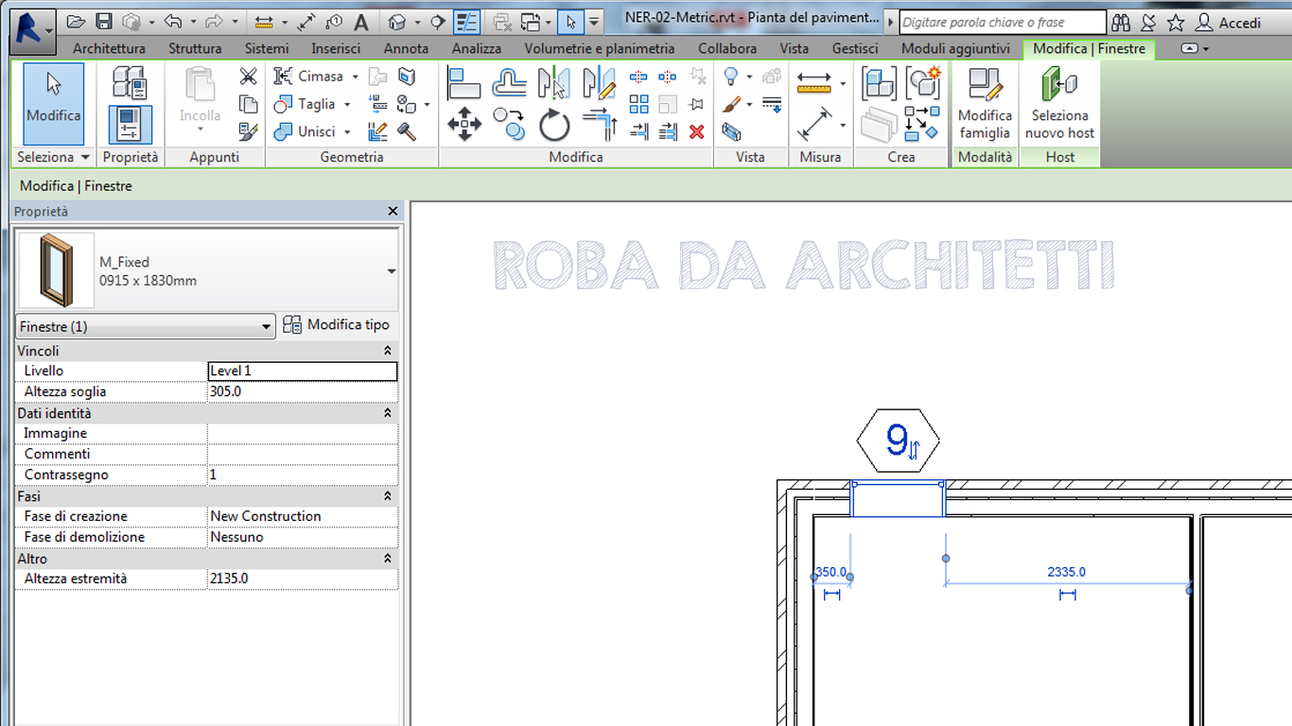The image size is (1292, 726).
Task: Click the binoculars search icon
Action: click(x=1121, y=22)
